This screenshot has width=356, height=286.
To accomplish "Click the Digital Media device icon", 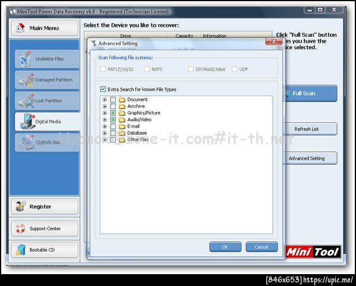I will point(27,122).
